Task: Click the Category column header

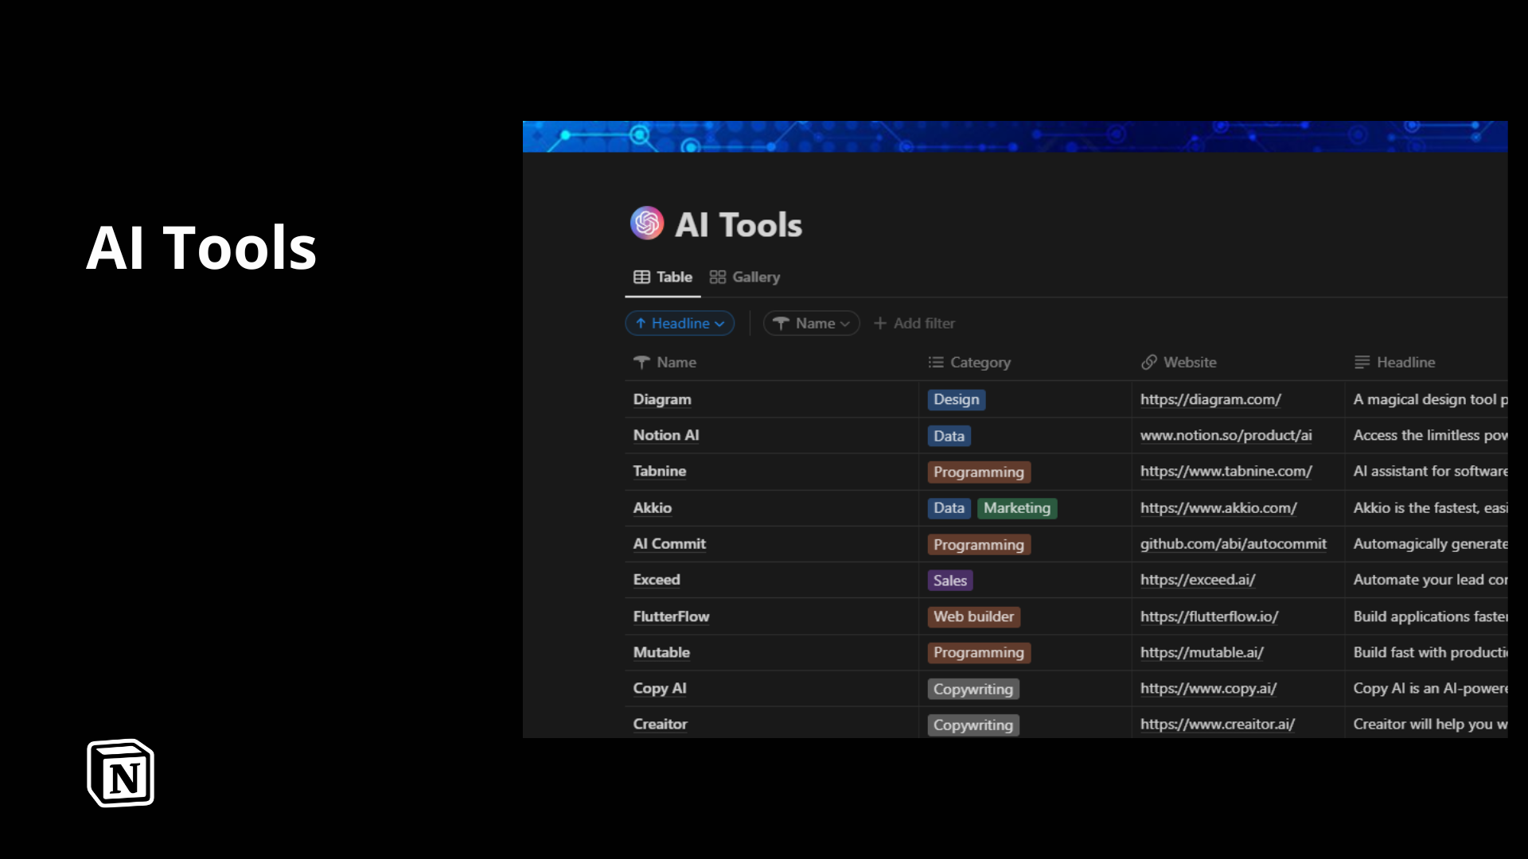Action: (x=969, y=362)
